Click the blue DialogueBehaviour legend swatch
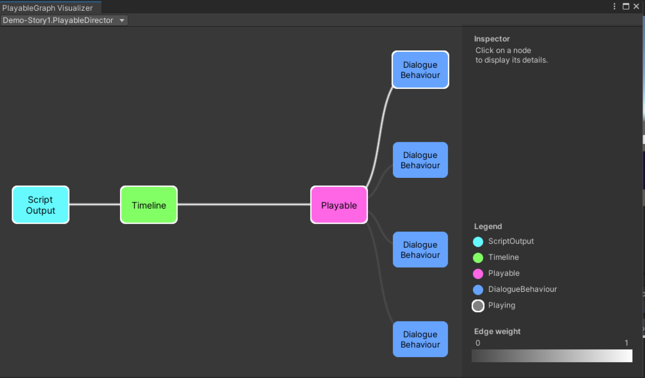Screen dimensions: 645x378 pos(478,289)
